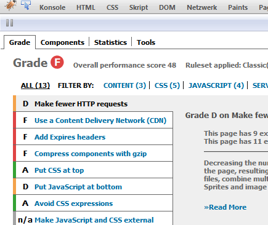
Task: Click the D grade beside Put JavaScript at bottom
Action: click(25, 186)
